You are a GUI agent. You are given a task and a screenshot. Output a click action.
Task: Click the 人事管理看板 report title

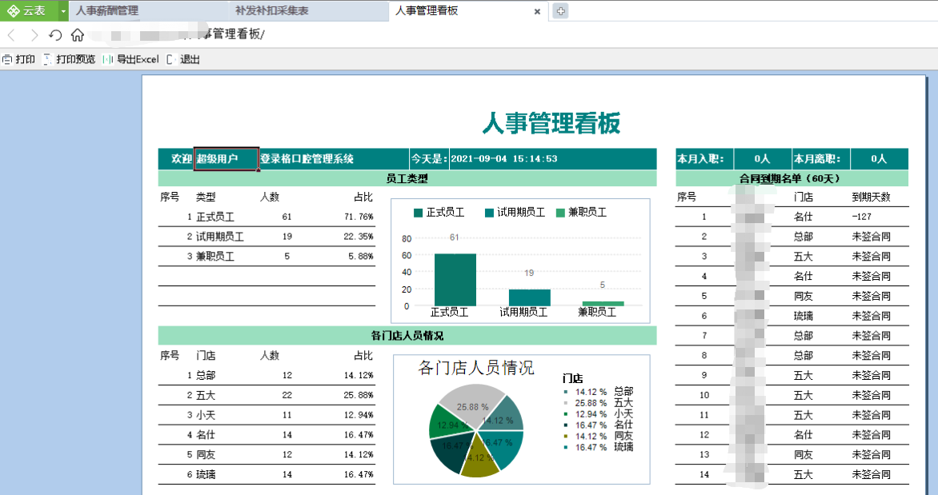551,123
